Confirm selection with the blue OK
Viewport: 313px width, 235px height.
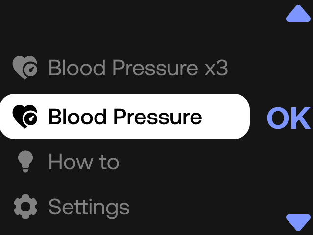point(289,118)
